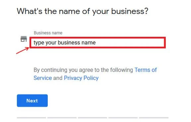Screen dimensions: 191x122
Task: Click the storefront icon beside the field
Action: pyautogui.click(x=24, y=39)
